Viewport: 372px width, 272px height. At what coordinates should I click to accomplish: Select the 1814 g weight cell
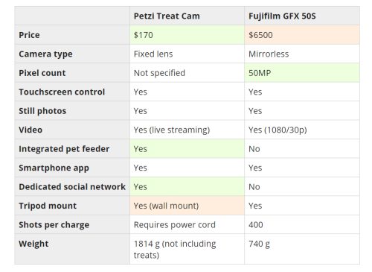[x=187, y=249]
